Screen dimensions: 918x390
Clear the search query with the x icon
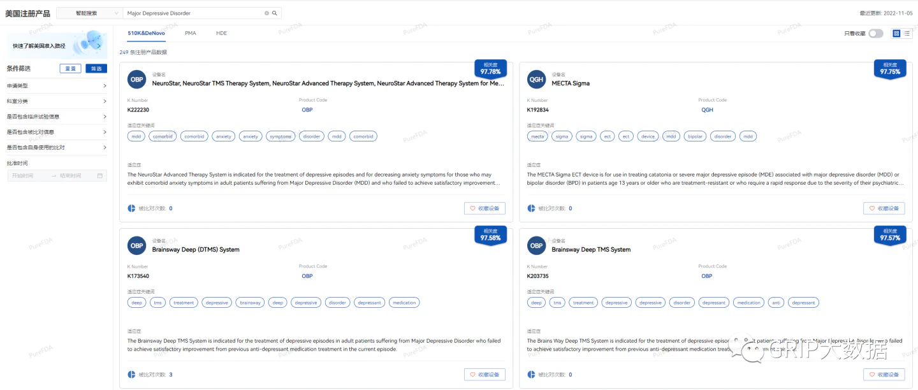pyautogui.click(x=266, y=13)
